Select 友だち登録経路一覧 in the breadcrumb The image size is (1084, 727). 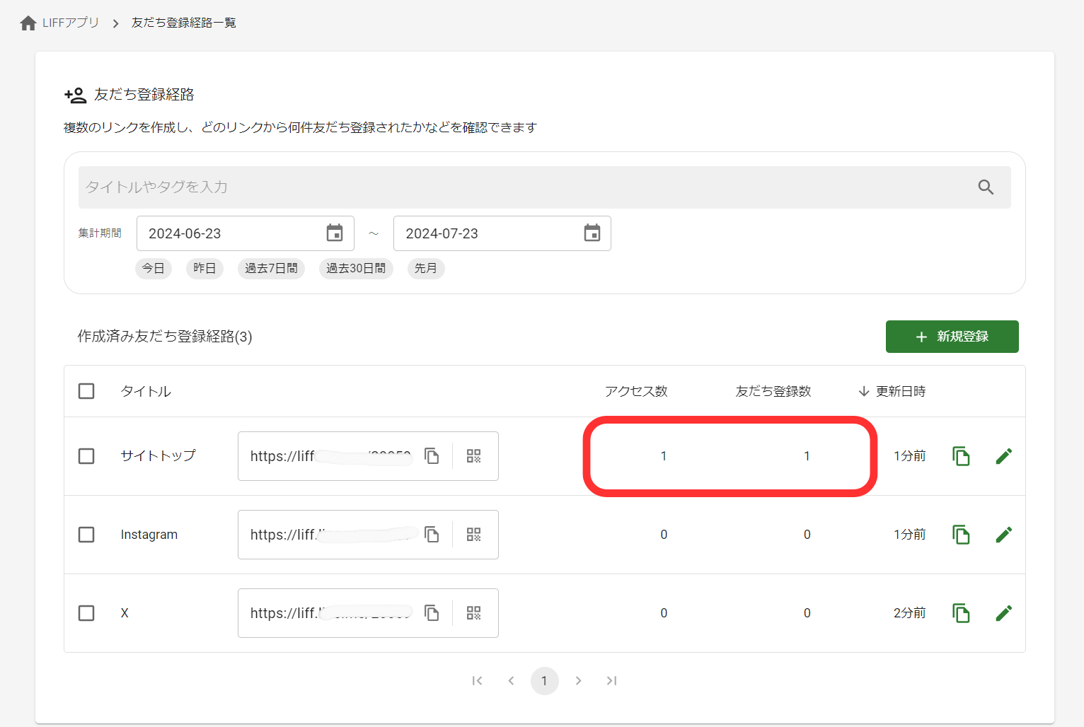[183, 22]
